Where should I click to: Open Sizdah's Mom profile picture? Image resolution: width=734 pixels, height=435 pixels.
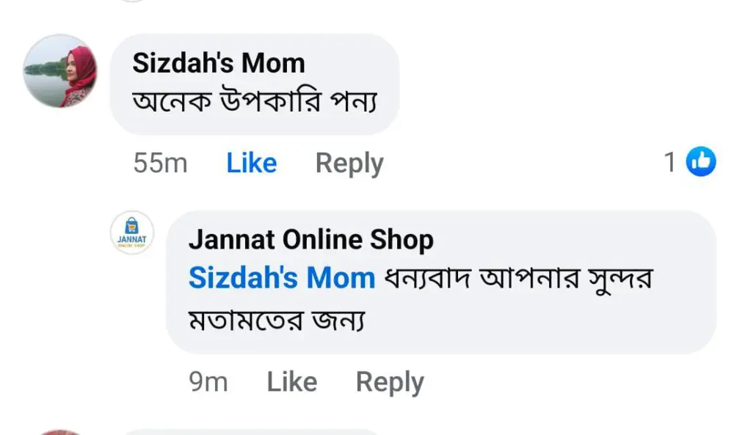pyautogui.click(x=61, y=71)
